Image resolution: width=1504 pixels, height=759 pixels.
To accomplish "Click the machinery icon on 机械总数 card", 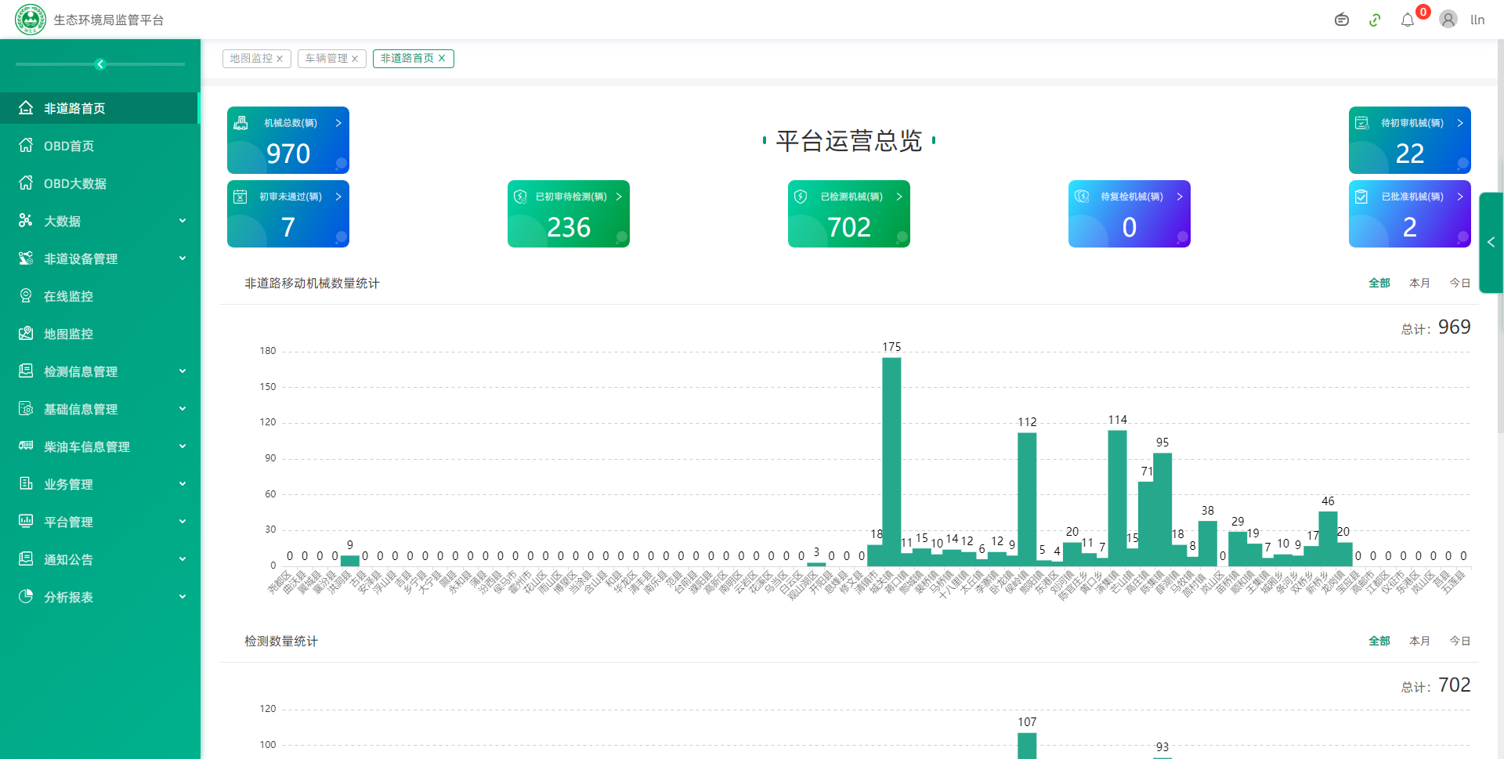I will click(x=240, y=123).
